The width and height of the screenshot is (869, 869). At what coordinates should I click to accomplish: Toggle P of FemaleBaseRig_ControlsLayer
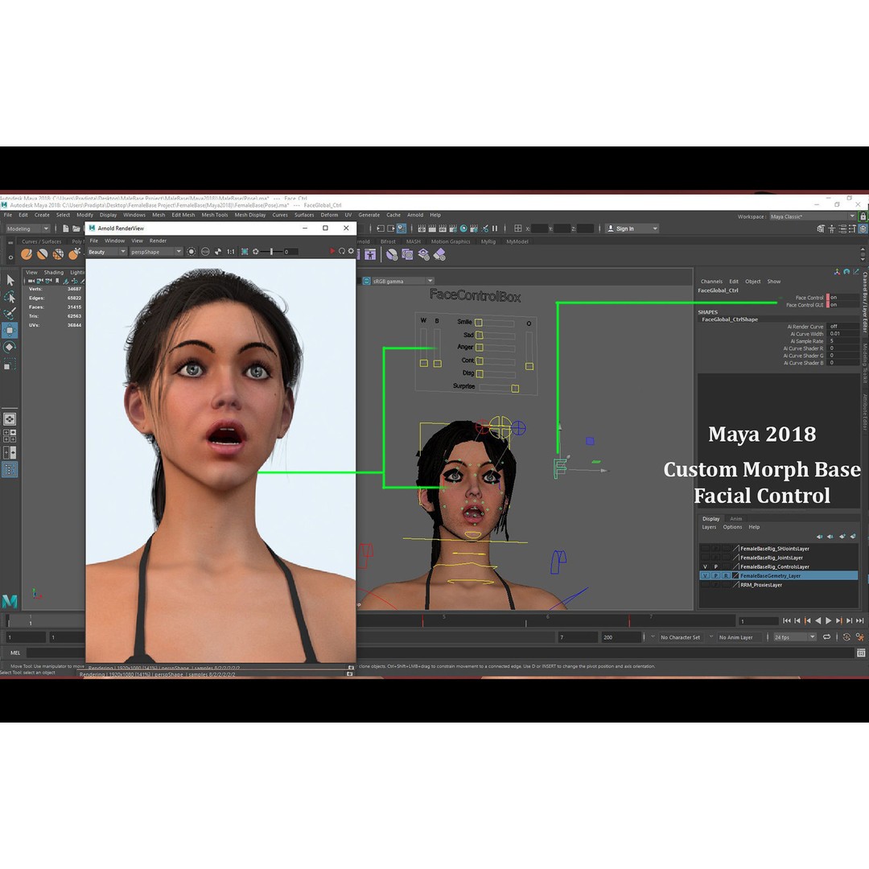pyautogui.click(x=715, y=566)
